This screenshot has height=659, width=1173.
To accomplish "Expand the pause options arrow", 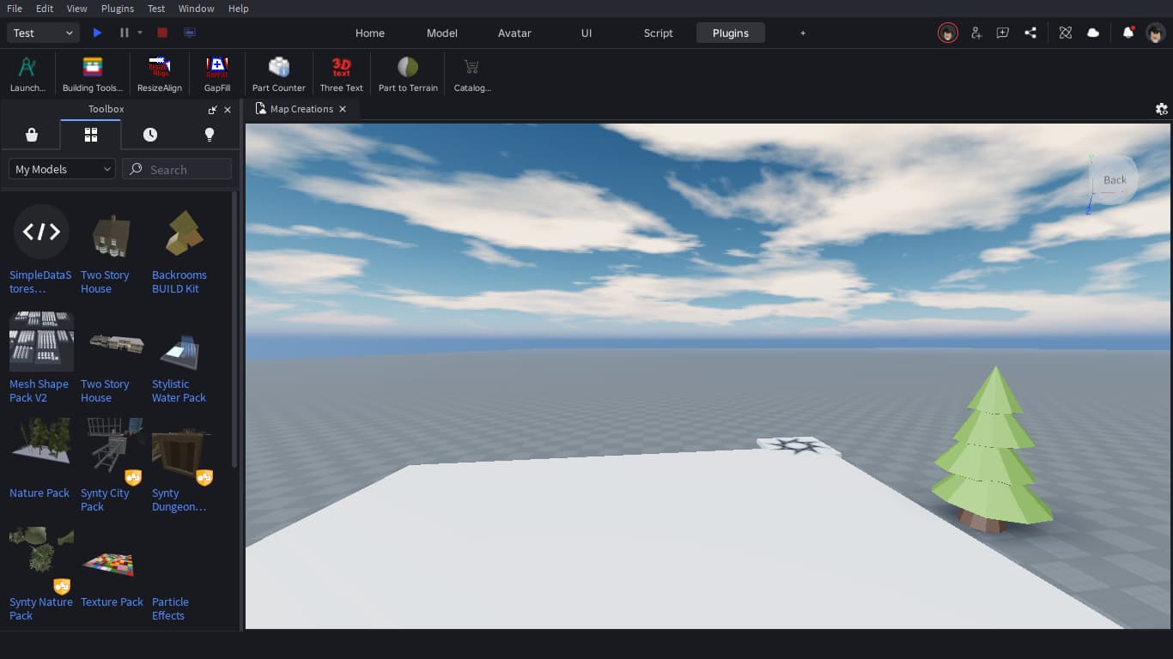I will (140, 33).
